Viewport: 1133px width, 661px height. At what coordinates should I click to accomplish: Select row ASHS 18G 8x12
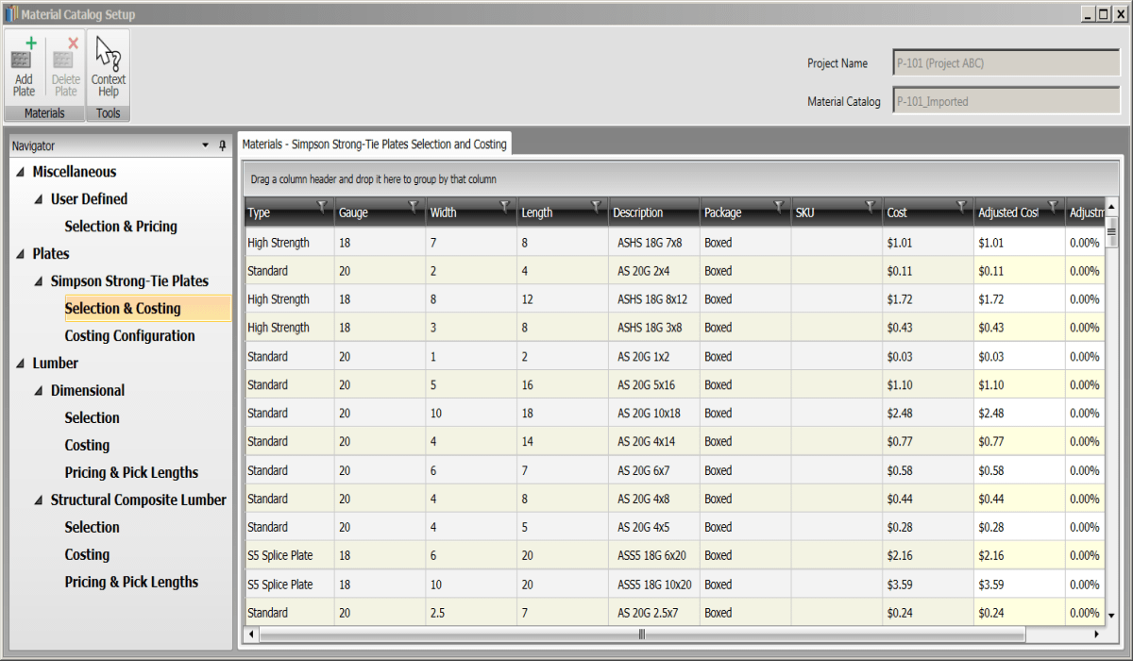673,299
